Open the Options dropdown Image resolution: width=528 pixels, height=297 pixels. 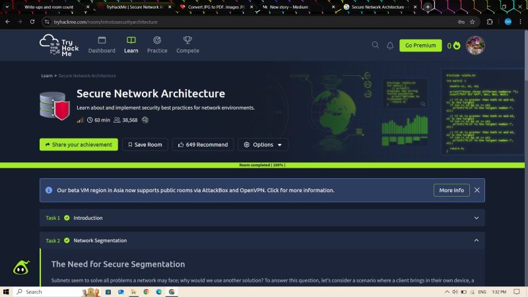[x=263, y=145]
